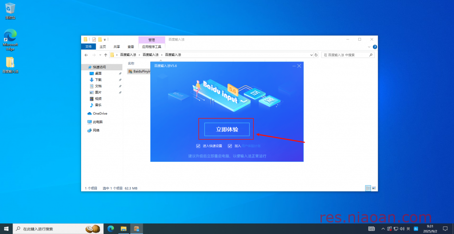Switch to the 共享 ribbon tab

point(117,47)
